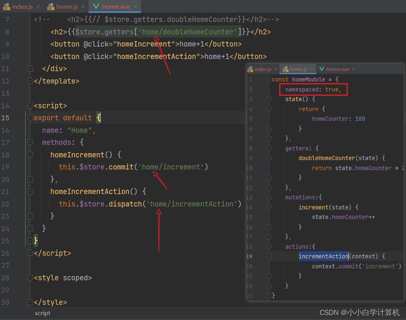
Task: Close the home.js tab in main editor
Action: coord(83,6)
